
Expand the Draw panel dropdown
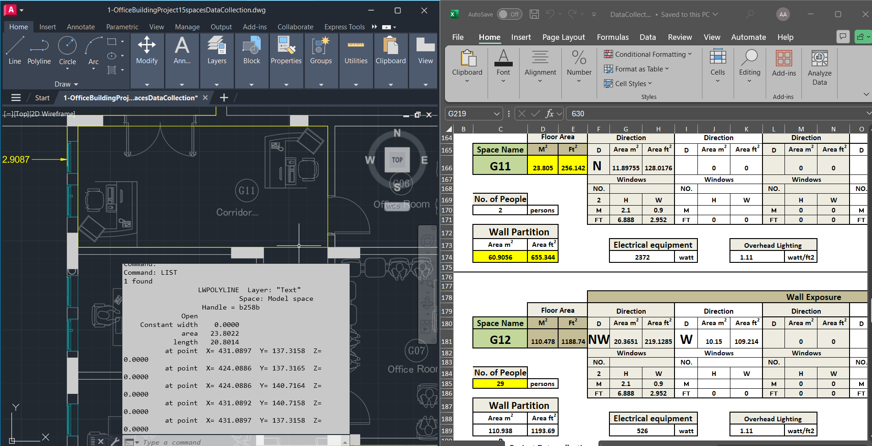67,84
